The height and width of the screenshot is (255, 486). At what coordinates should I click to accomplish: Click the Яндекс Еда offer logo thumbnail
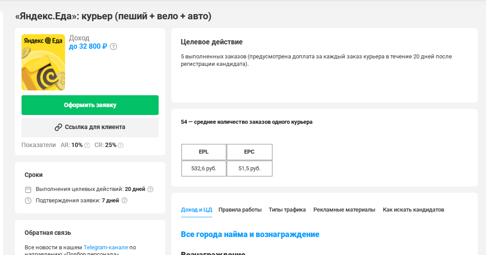[43, 62]
